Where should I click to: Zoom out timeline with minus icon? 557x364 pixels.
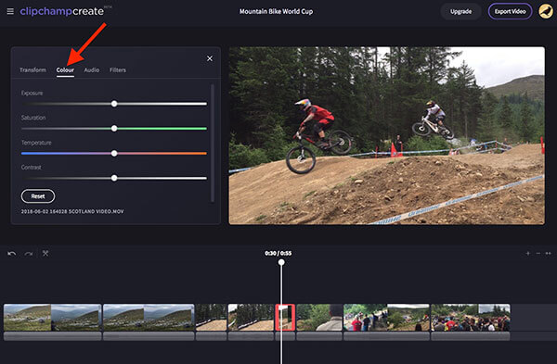[x=538, y=253]
